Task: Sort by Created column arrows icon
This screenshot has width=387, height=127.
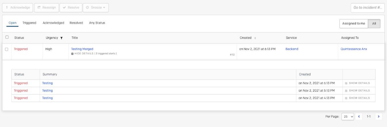Action: click(x=255, y=38)
